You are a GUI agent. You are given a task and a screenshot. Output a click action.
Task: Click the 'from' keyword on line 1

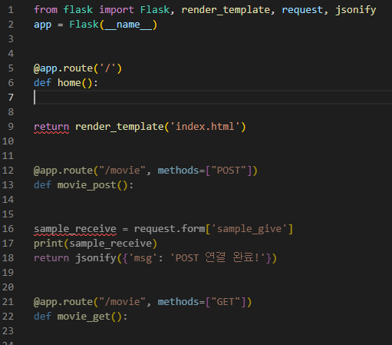45,10
